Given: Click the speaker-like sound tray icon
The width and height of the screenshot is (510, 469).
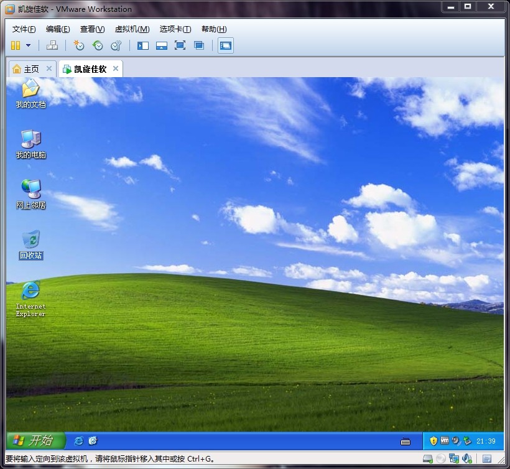Looking at the screenshot, I should [x=456, y=441].
